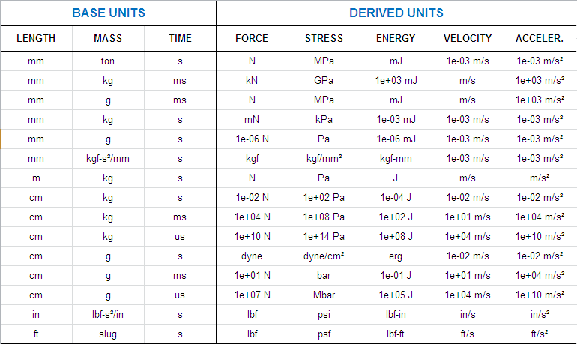Click the 'slug' mass cell
This screenshot has height=344, width=577.
point(108,334)
